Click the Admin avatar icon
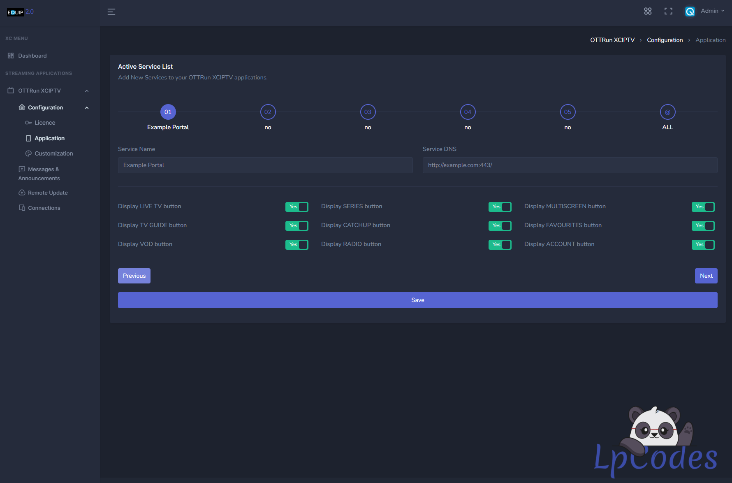Viewport: 732px width, 483px height. [x=690, y=12]
